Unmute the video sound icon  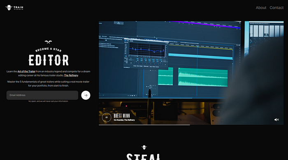pyautogui.click(x=276, y=119)
